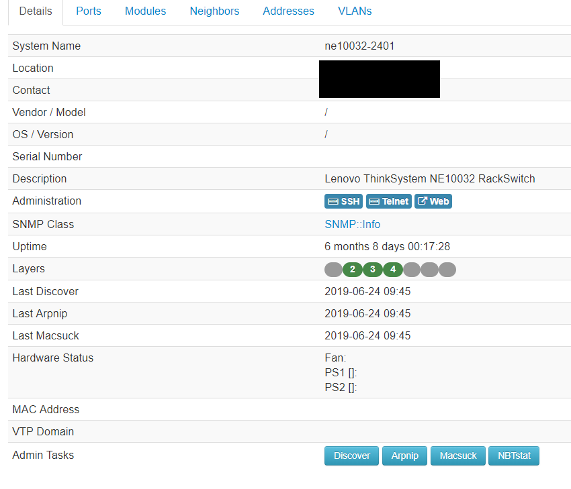Click the Uptime row label
Image resolution: width=571 pixels, height=489 pixels.
click(x=30, y=247)
